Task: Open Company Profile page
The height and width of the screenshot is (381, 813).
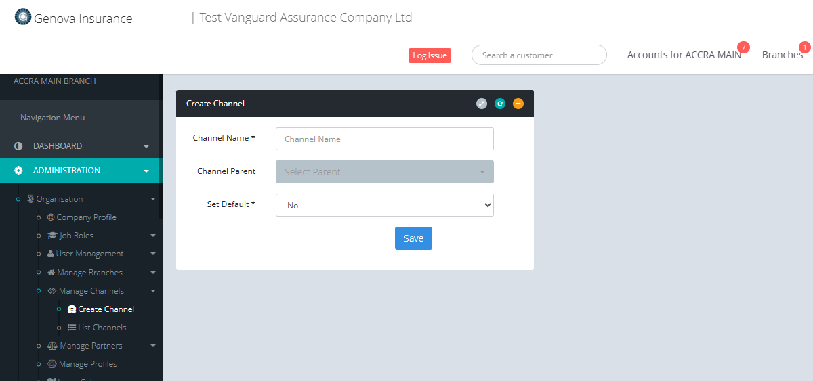Action: pyautogui.click(x=87, y=217)
